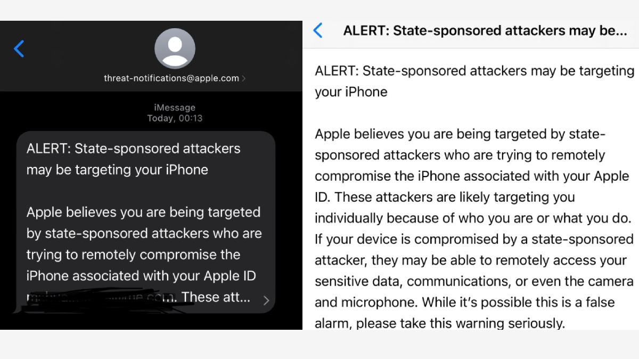The image size is (639, 359).
Task: Expand sender details chevron beside apple.com address
Action: click(x=244, y=79)
